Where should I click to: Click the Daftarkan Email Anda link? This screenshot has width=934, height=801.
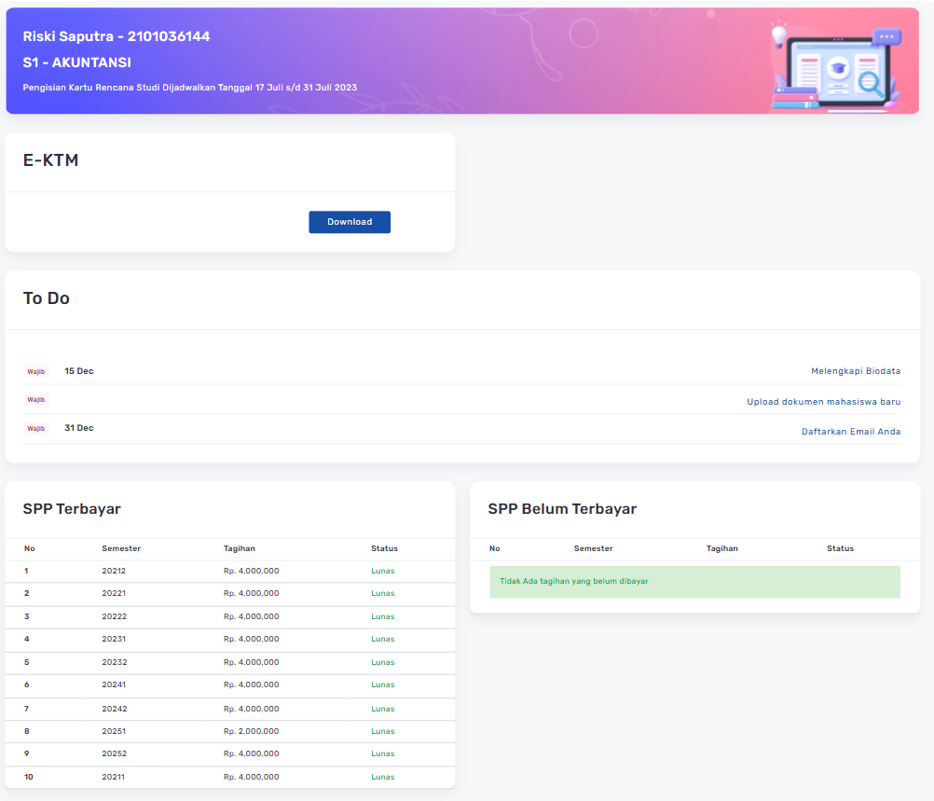click(x=850, y=432)
